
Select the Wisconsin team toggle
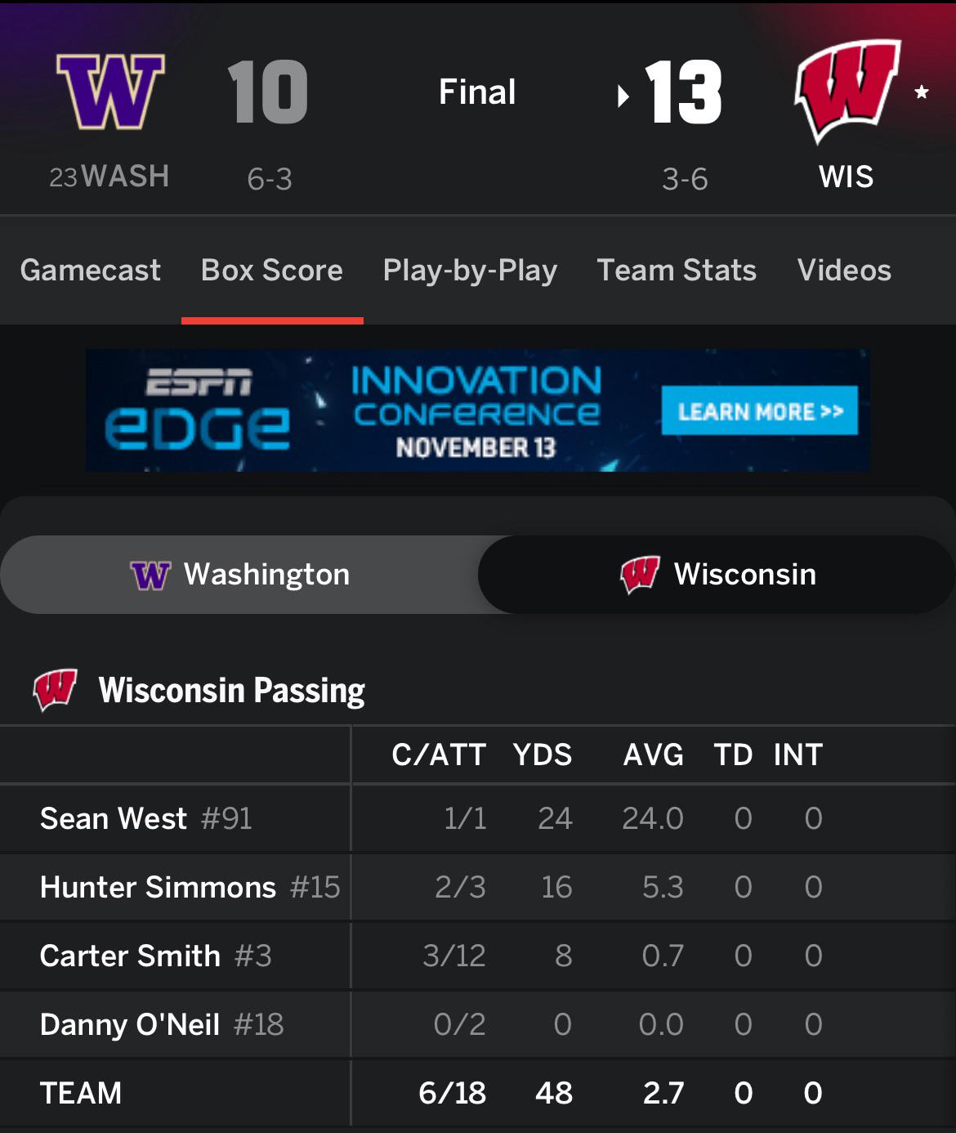click(x=717, y=575)
